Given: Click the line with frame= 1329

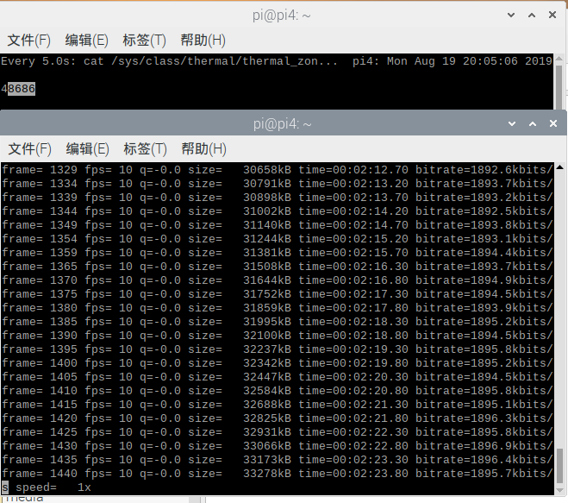Looking at the screenshot, I should tap(278, 170).
